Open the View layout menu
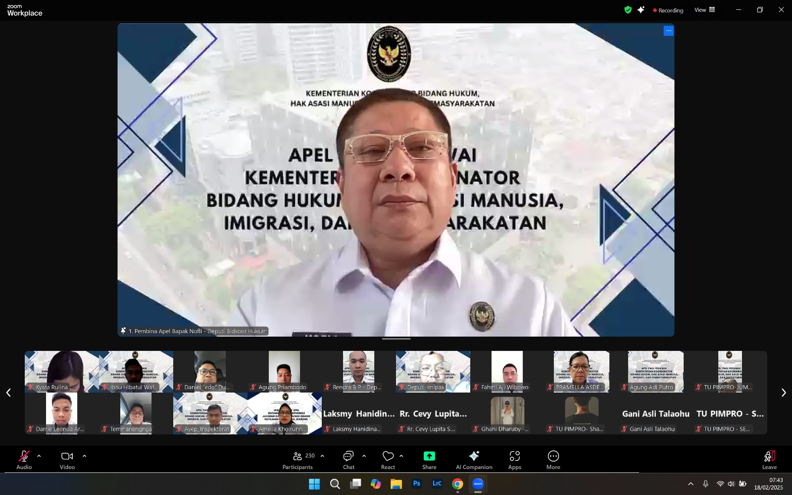This screenshot has height=495, width=792. [x=704, y=10]
